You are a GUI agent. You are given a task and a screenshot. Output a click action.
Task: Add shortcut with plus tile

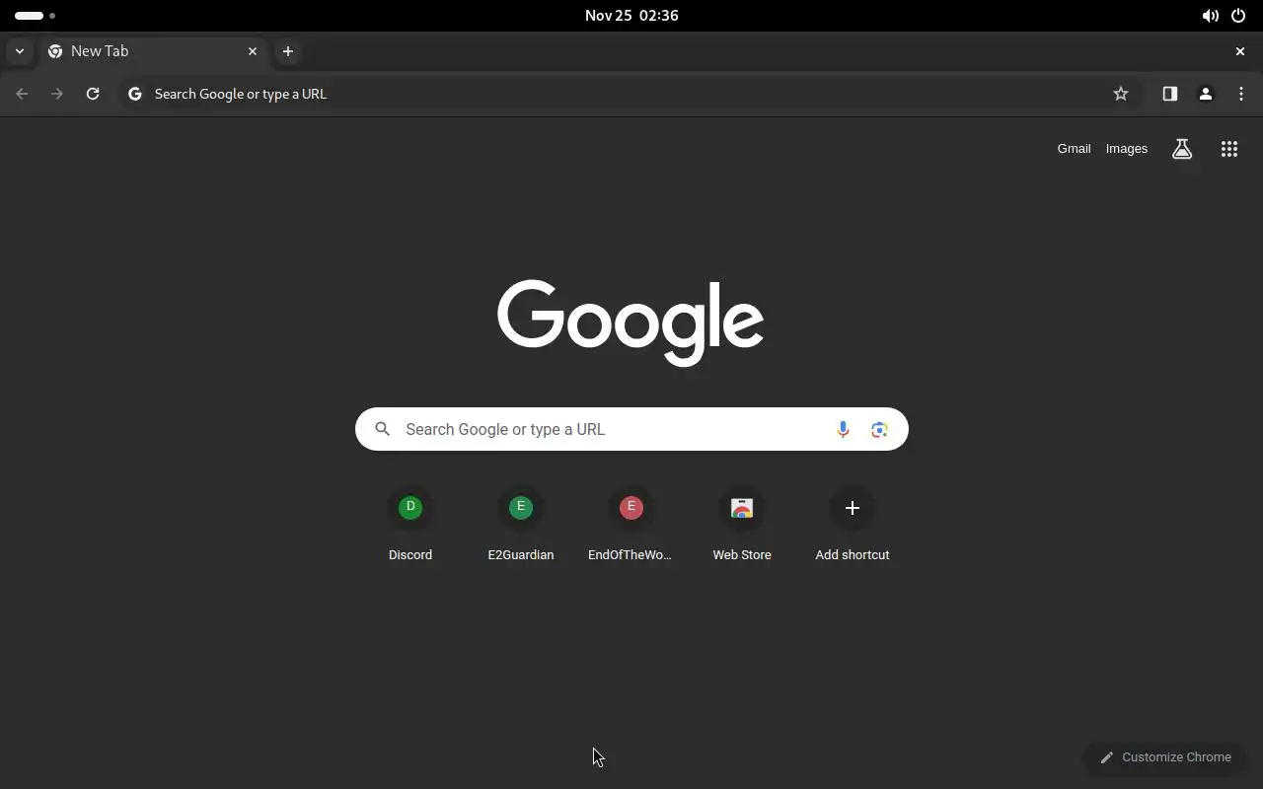pos(853,526)
